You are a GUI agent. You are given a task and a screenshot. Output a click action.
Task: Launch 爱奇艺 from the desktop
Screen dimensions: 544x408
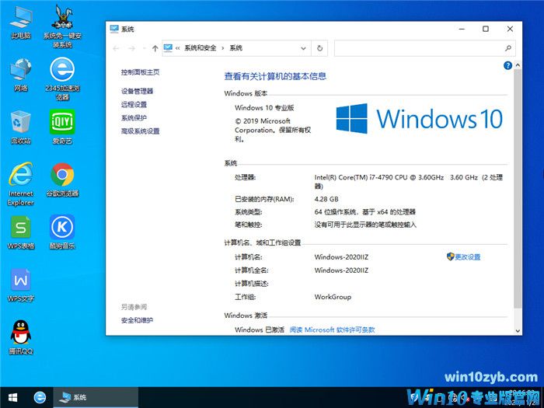(x=62, y=124)
